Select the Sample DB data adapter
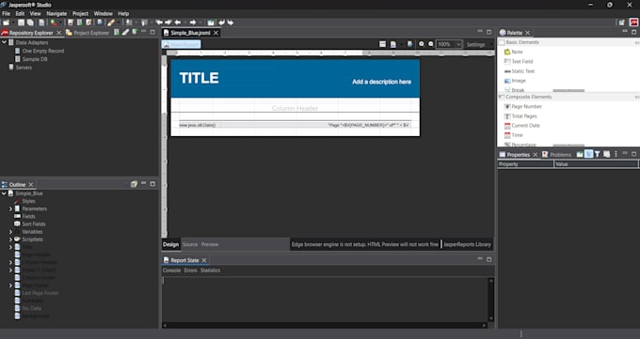 31,59
